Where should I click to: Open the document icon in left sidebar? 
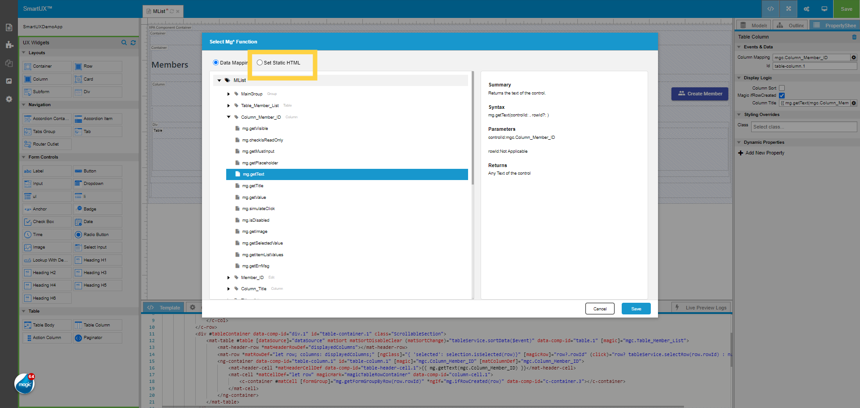click(9, 27)
